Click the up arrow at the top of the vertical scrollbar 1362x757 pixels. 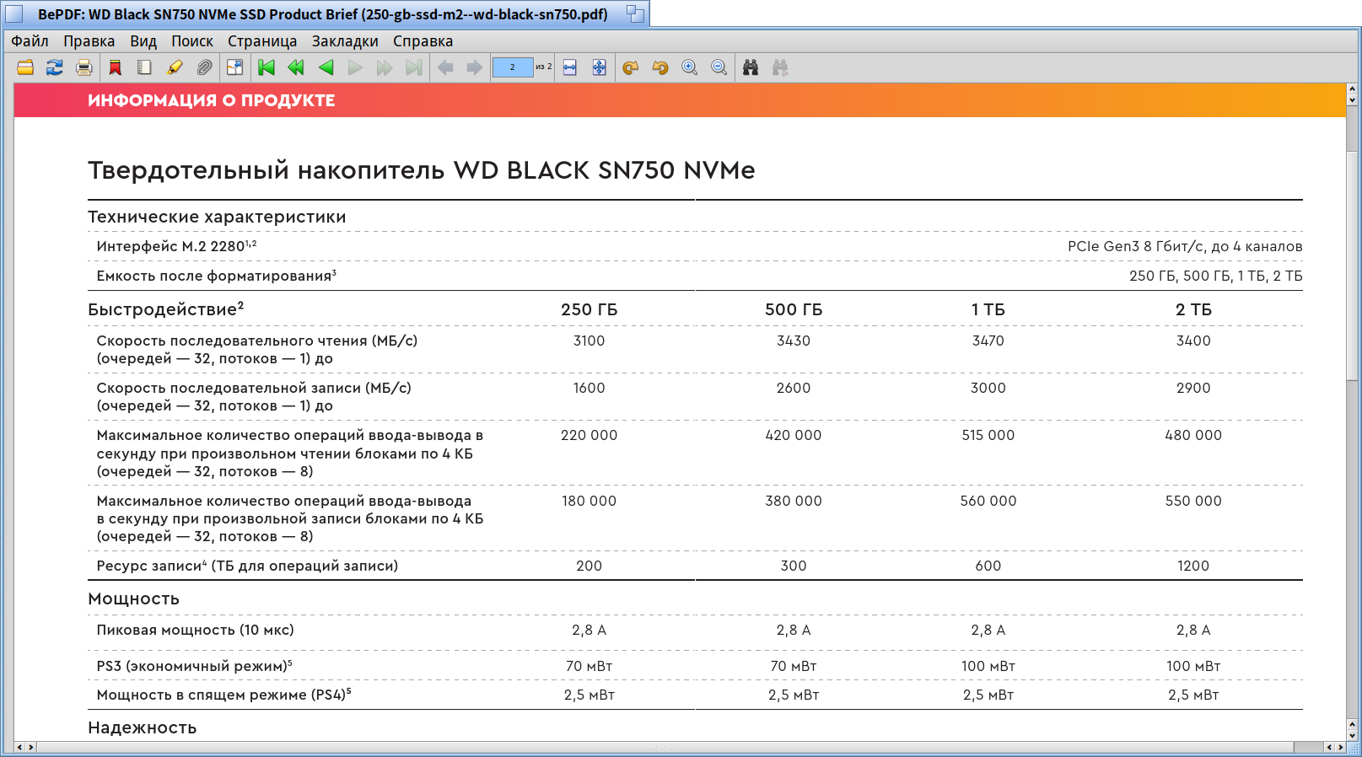pyautogui.click(x=1352, y=89)
